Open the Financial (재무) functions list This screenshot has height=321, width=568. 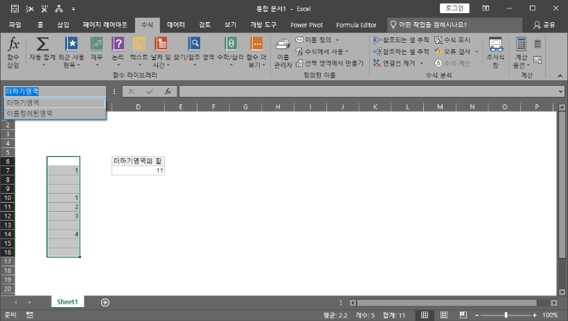click(97, 53)
